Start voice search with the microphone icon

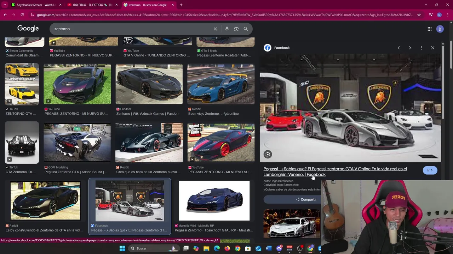227,29
